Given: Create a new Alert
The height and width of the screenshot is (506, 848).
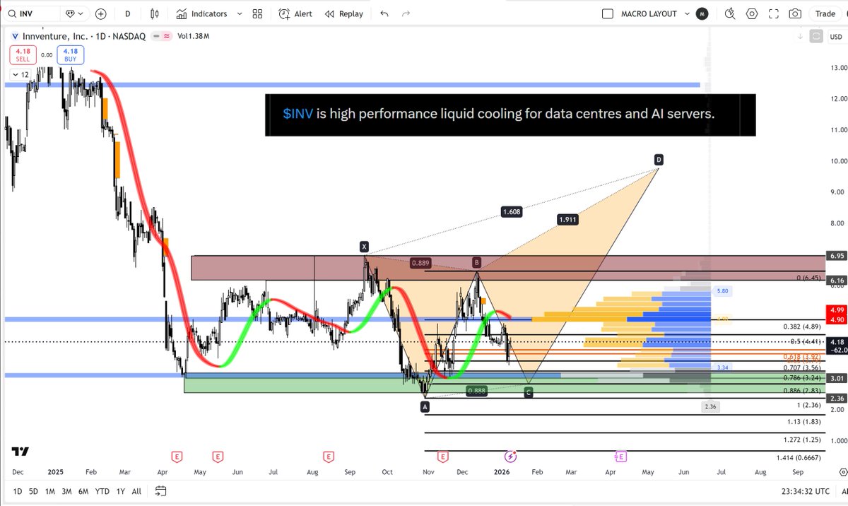Looking at the screenshot, I should pyautogui.click(x=295, y=13).
